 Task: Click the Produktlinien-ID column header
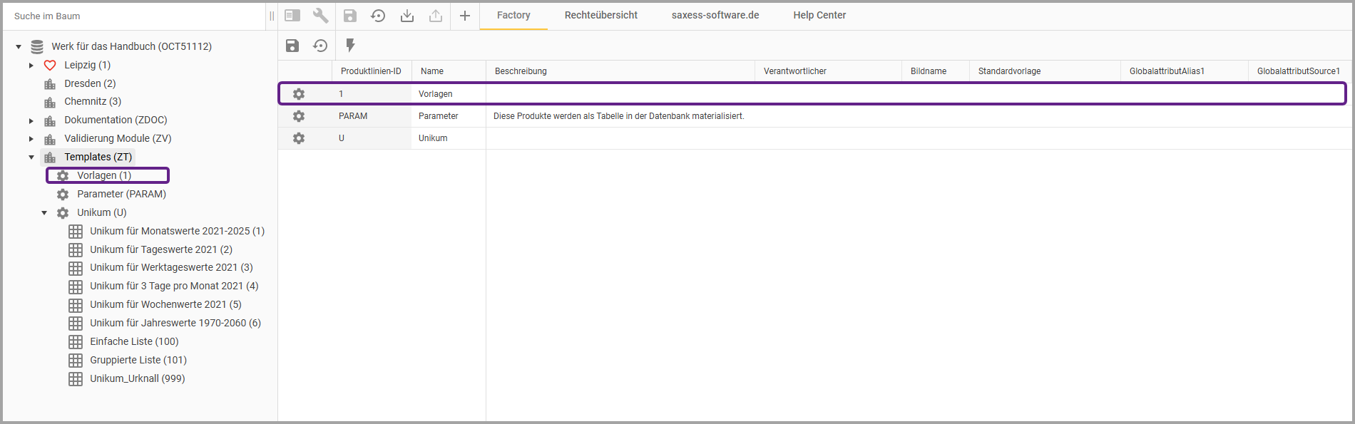[x=371, y=71]
